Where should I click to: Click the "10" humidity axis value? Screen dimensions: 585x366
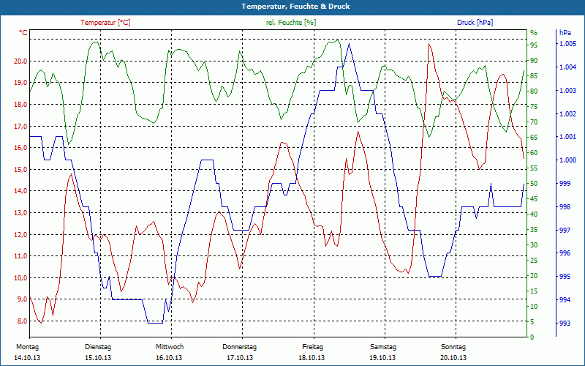coord(534,306)
